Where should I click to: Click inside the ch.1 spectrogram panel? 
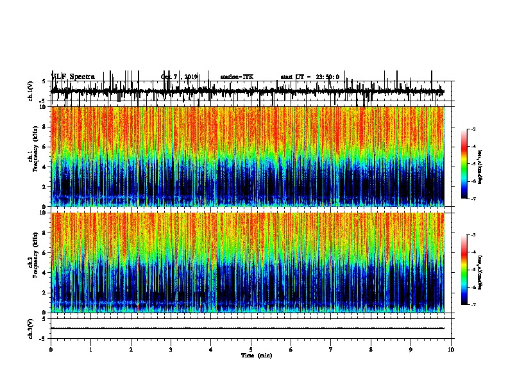coord(247,156)
